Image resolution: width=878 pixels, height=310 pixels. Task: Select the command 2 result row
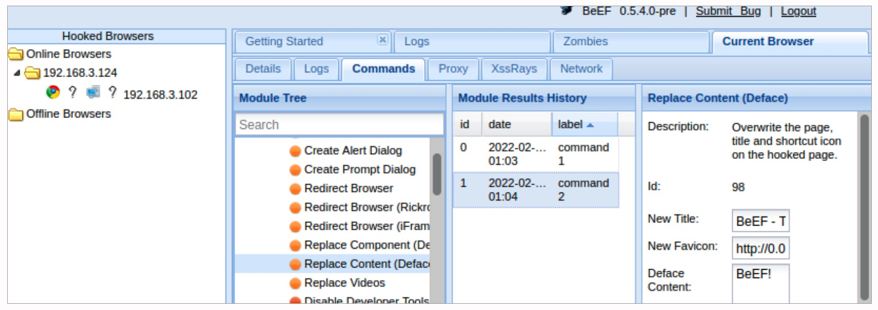point(536,190)
